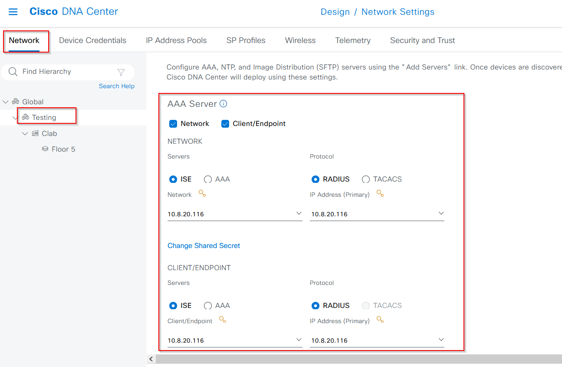Collapse the Testing tree node chevron
Screen dimensions: 562x367
(x=15, y=118)
